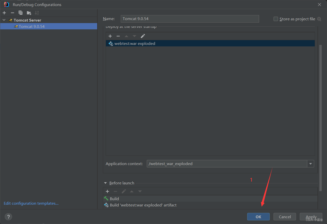Click the IntelliJ logo in title bar

7,4
